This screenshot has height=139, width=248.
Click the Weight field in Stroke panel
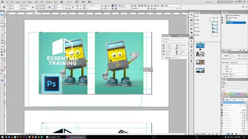coord(233,56)
